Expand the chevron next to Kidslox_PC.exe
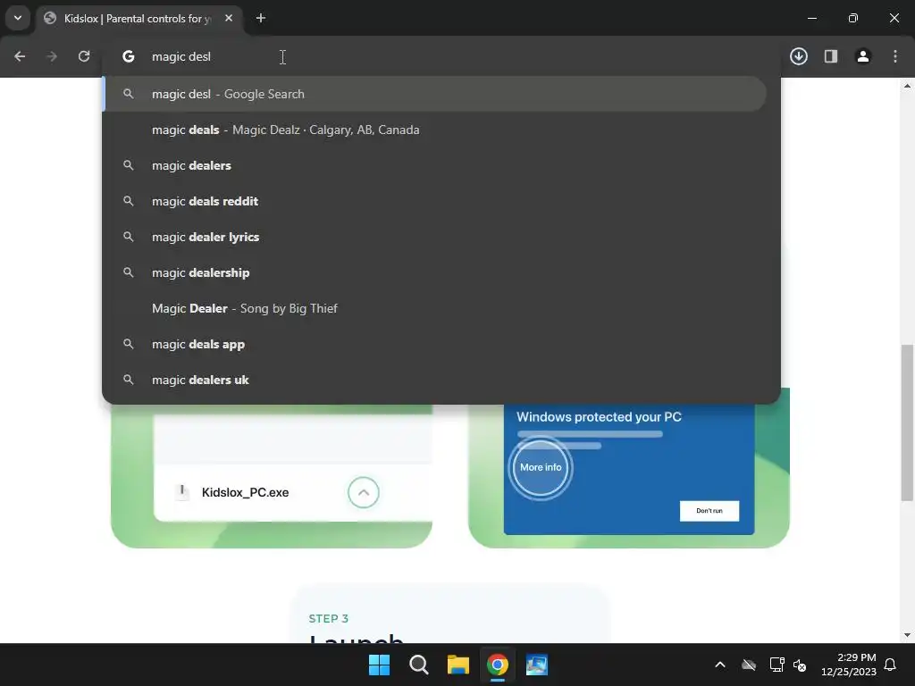 click(x=363, y=492)
